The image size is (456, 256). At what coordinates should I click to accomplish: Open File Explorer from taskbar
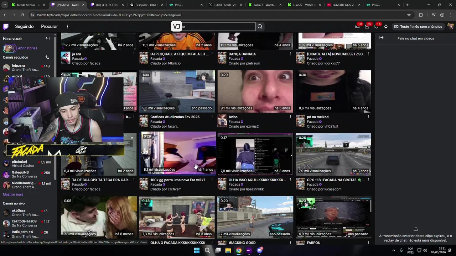pyautogui.click(x=228, y=250)
